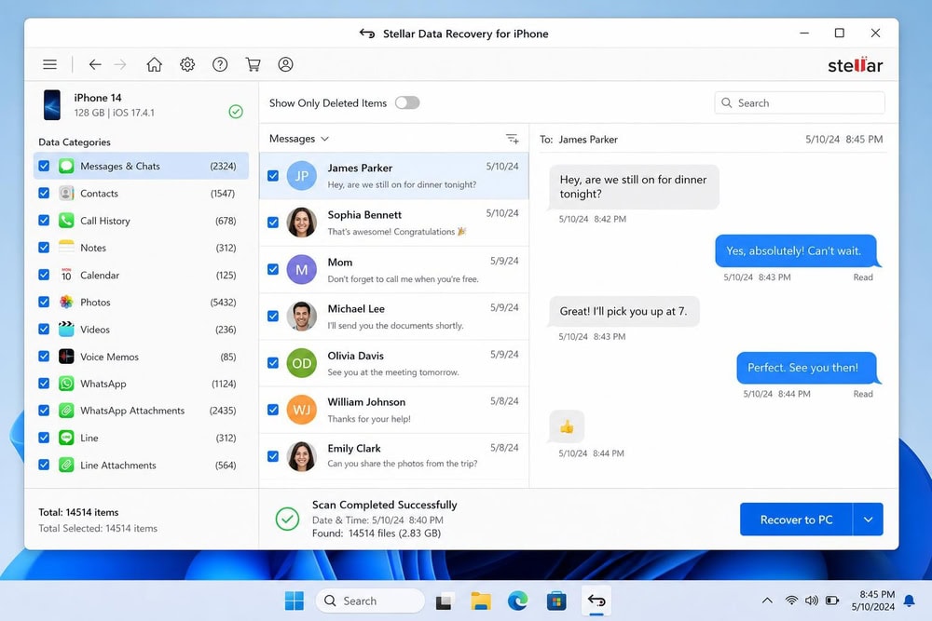Click the Wi-Fi network tray icon

click(791, 601)
